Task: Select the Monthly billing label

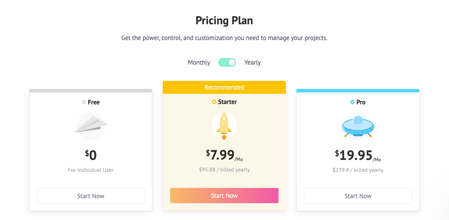Action: tap(199, 63)
